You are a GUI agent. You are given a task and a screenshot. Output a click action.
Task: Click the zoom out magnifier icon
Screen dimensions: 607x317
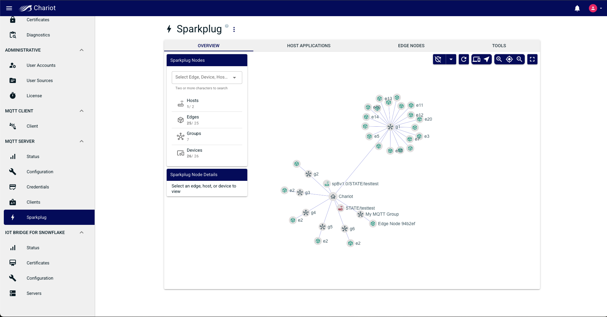point(520,59)
